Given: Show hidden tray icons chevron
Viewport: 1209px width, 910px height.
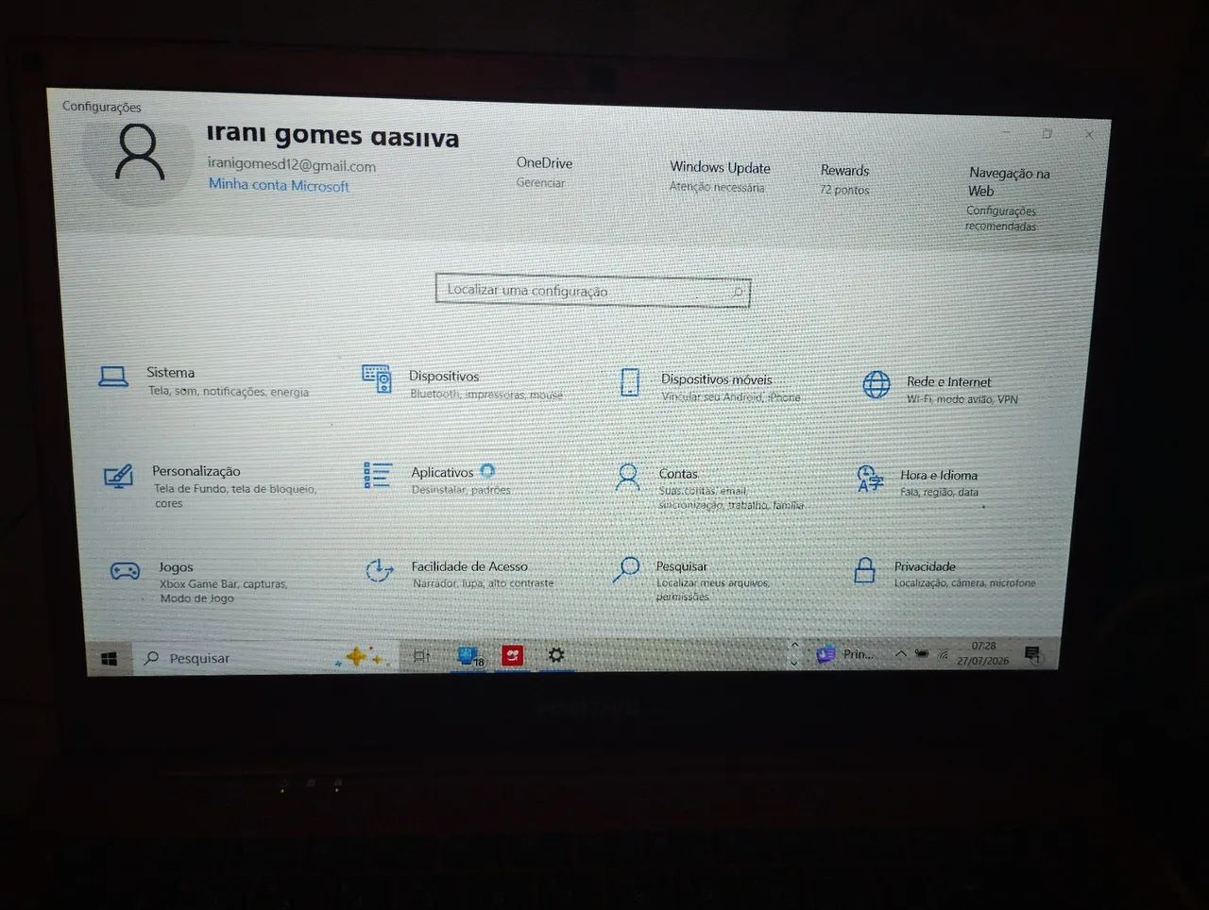Looking at the screenshot, I should (900, 653).
